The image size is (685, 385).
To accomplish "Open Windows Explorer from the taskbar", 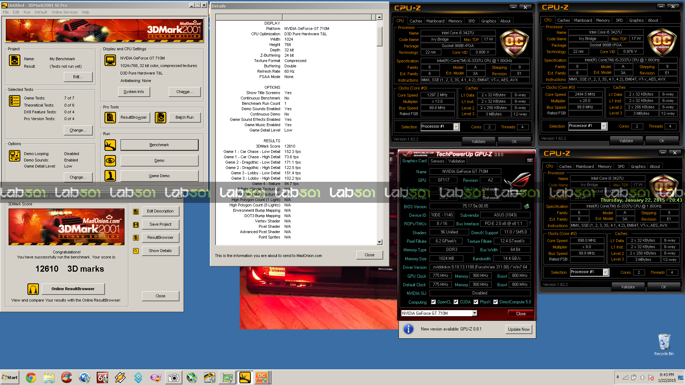I will click(x=49, y=378).
